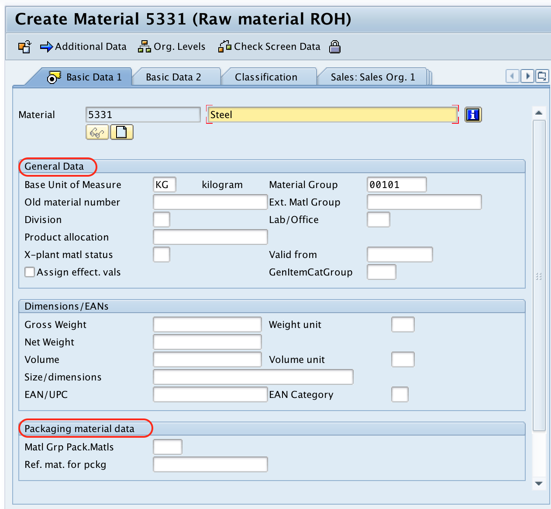
Task: Click the Check Screen Data button
Action: (x=277, y=46)
